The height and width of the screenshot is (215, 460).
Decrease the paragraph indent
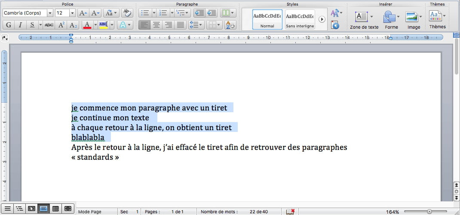pyautogui.click(x=199, y=13)
